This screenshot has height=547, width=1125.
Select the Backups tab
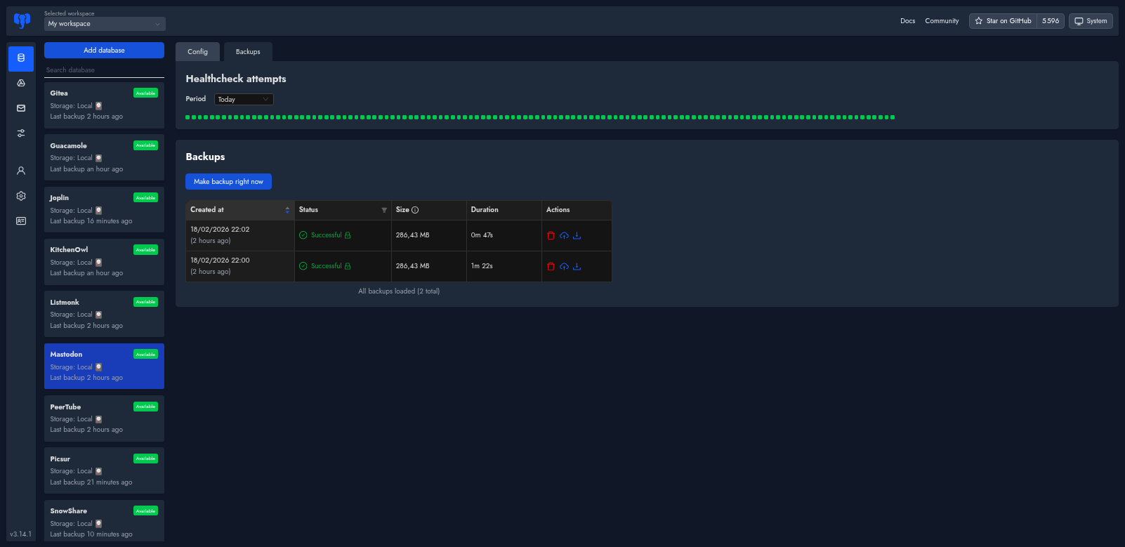pyautogui.click(x=248, y=52)
